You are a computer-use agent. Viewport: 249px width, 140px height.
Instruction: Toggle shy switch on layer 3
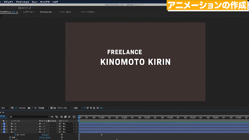40,129
